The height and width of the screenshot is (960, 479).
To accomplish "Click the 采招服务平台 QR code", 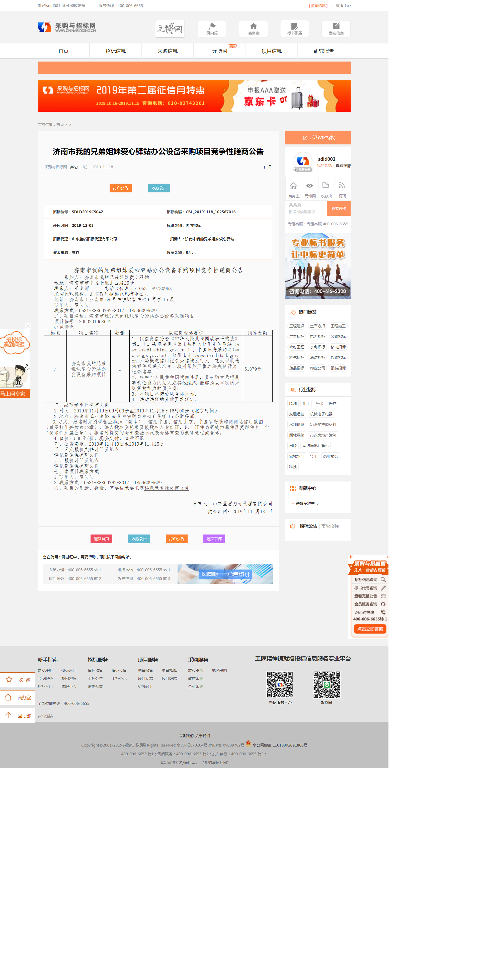I will [280, 685].
